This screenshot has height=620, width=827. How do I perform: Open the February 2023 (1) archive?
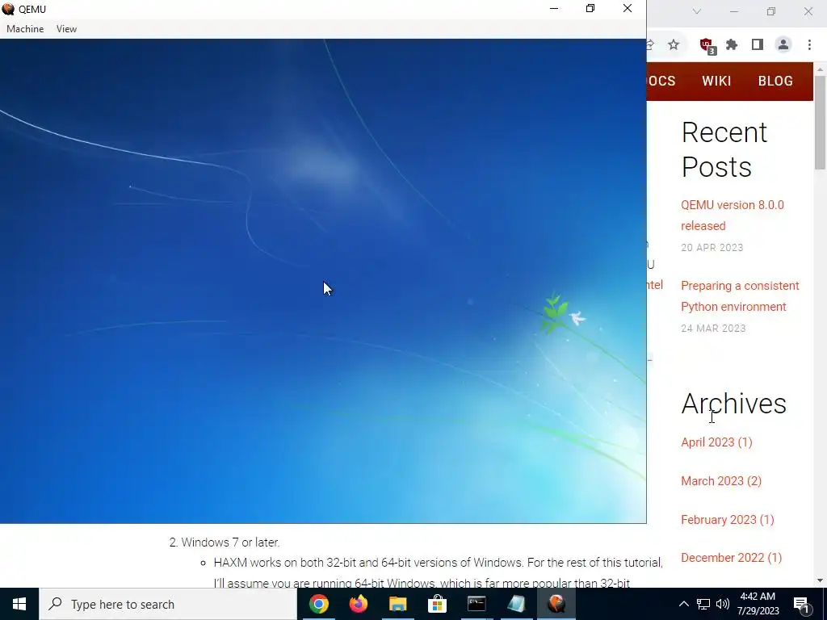[x=728, y=520]
